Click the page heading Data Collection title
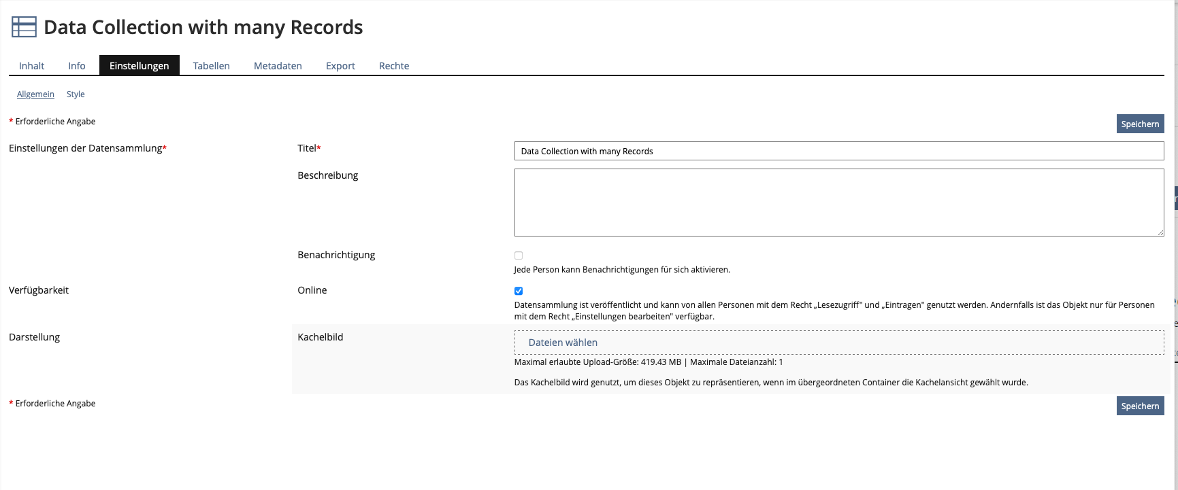 [203, 27]
